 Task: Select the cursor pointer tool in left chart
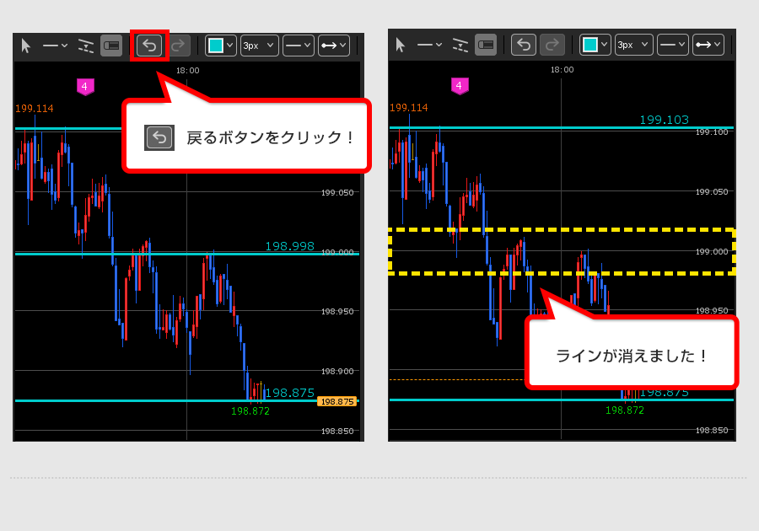point(25,46)
